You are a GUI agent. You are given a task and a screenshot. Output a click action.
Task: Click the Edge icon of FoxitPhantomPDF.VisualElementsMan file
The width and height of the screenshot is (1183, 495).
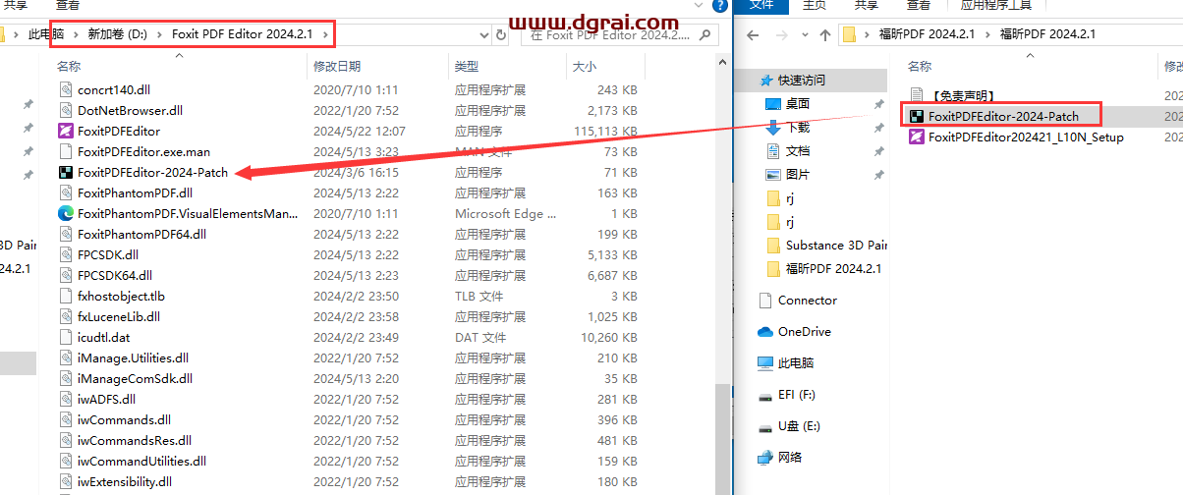point(66,213)
